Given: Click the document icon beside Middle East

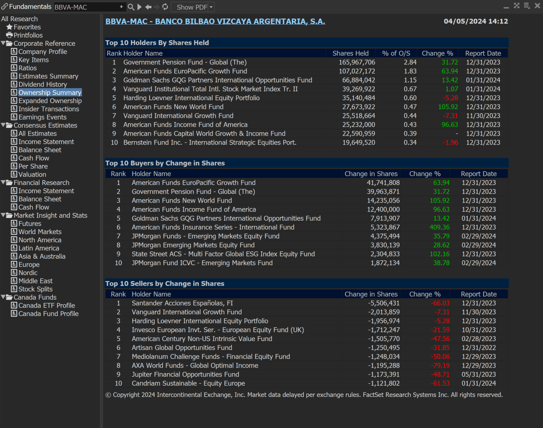Looking at the screenshot, I should (x=14, y=281).
